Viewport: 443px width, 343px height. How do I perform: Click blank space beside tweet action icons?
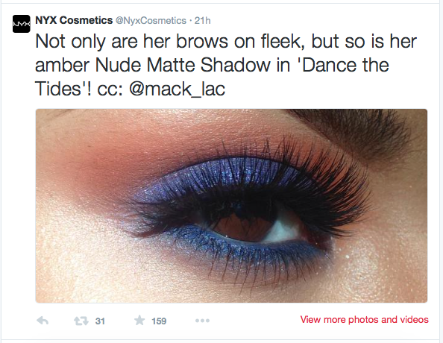254,321
